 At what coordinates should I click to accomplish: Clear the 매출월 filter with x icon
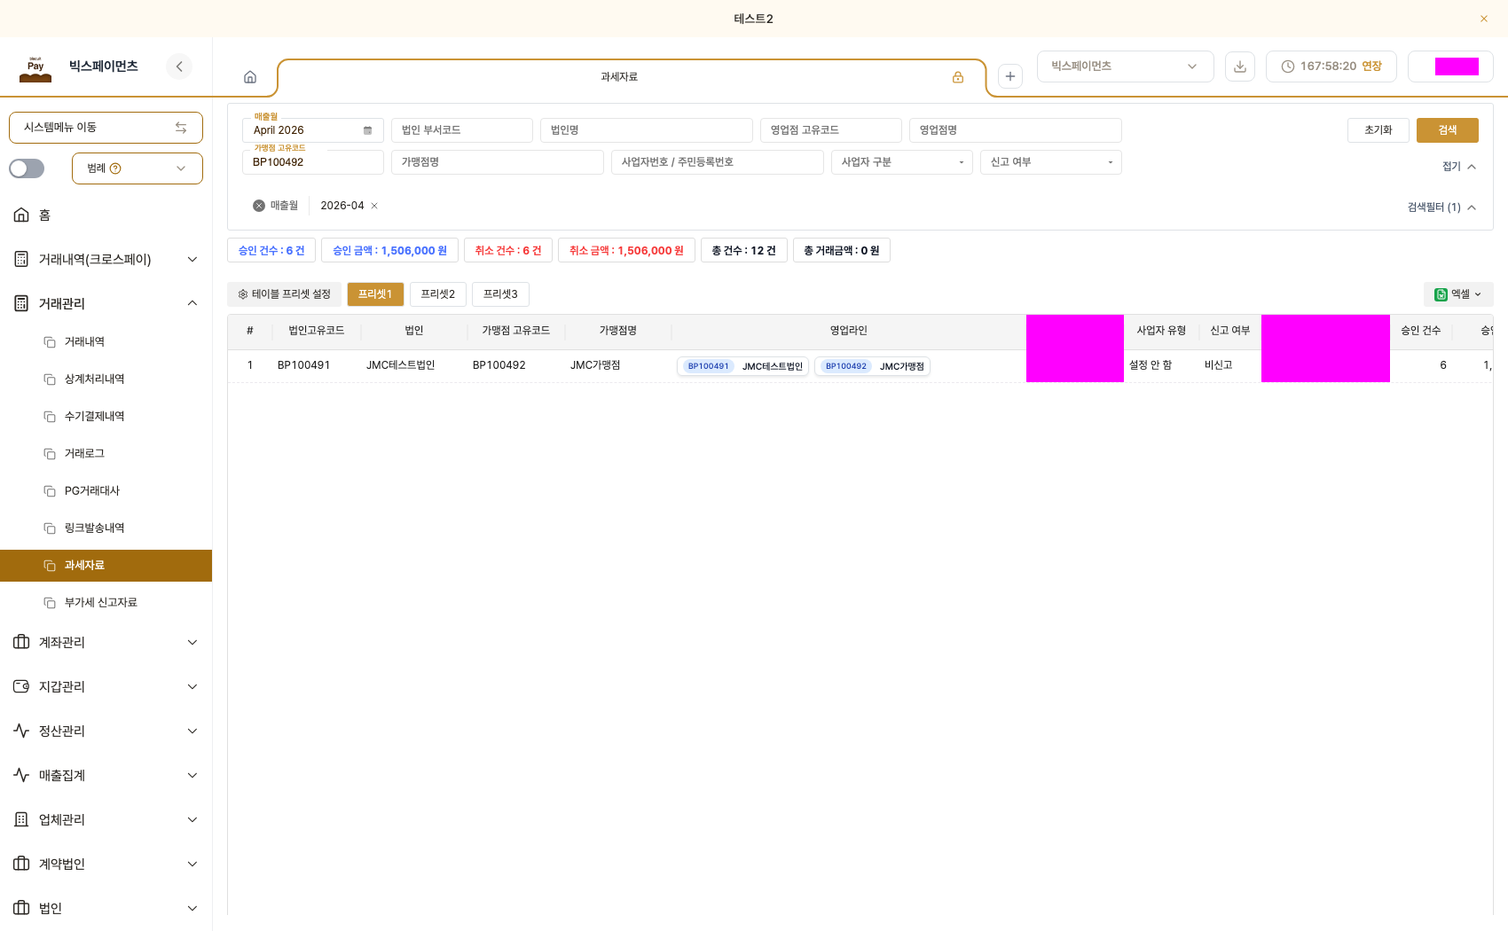tap(259, 206)
